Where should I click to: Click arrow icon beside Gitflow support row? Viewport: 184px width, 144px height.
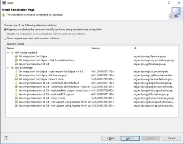[16, 75]
